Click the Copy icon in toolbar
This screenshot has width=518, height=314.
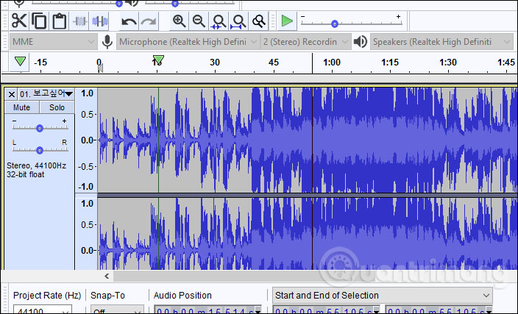coord(39,21)
